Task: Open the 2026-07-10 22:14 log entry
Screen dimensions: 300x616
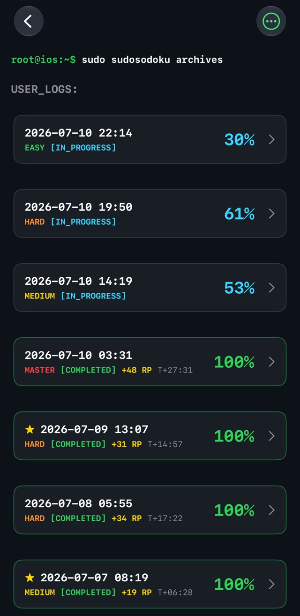Action: click(x=150, y=139)
